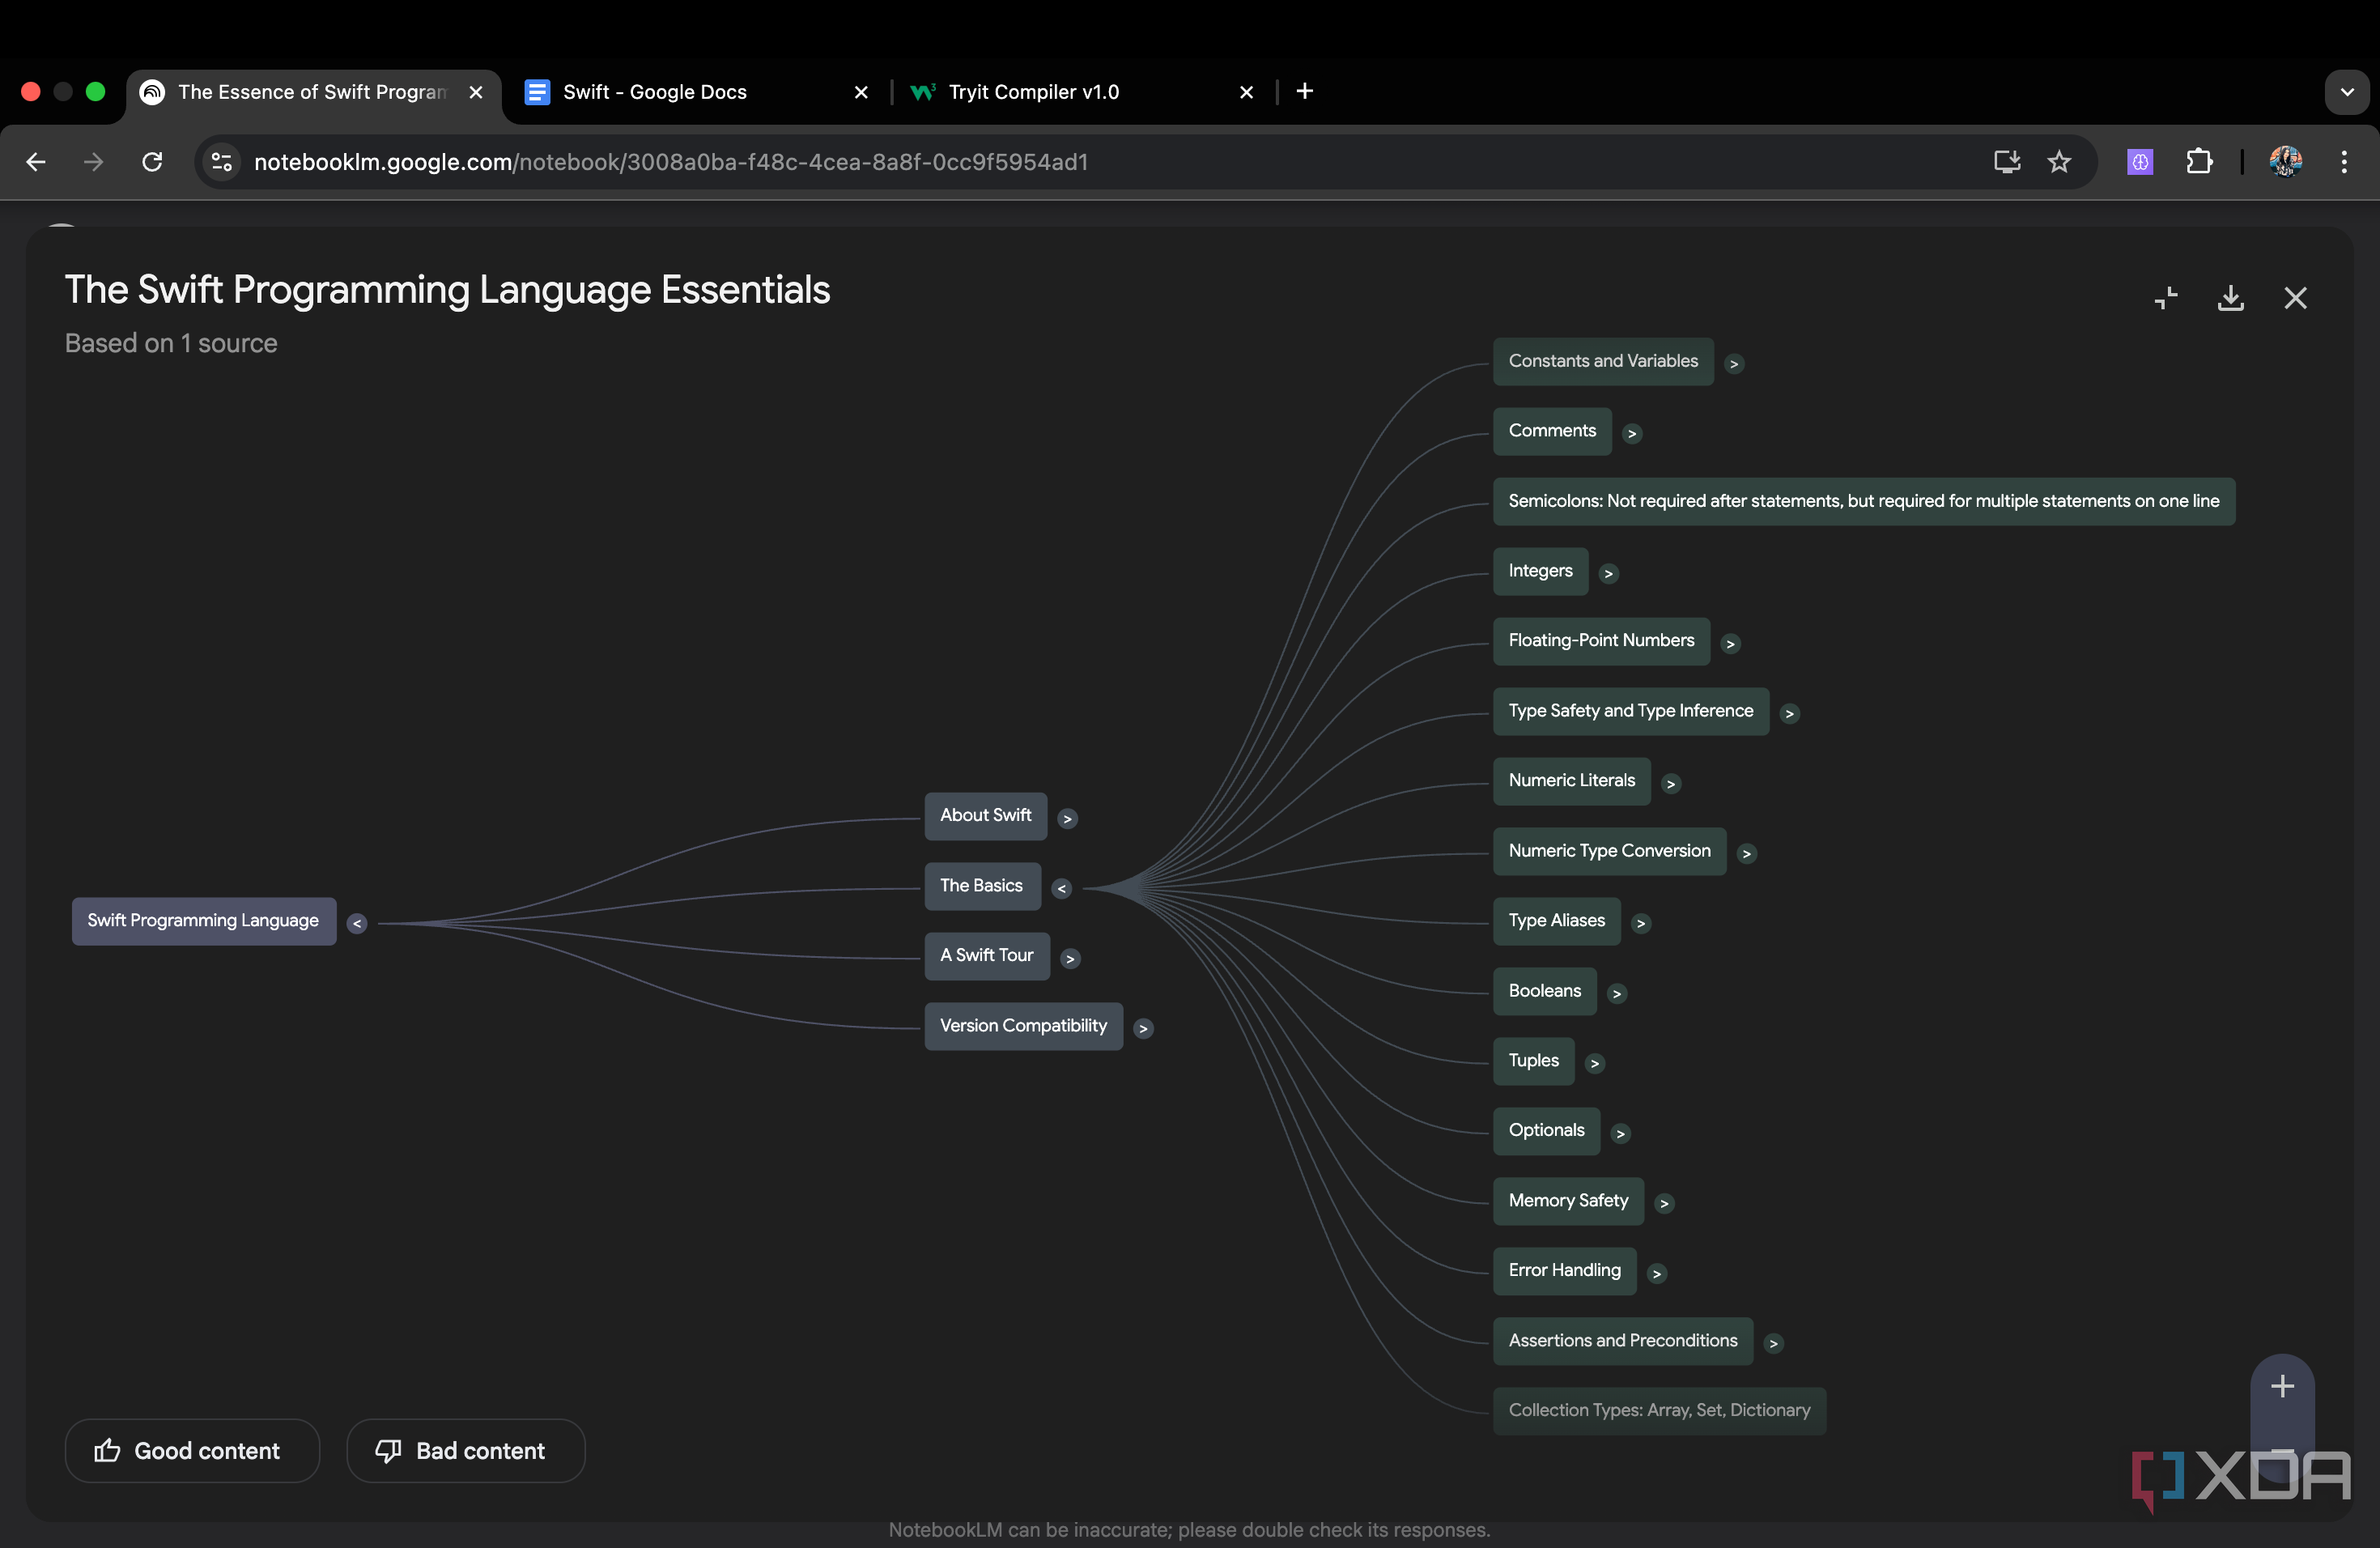Download the mind map as an image
This screenshot has height=1548, width=2380.
pyautogui.click(x=2231, y=297)
